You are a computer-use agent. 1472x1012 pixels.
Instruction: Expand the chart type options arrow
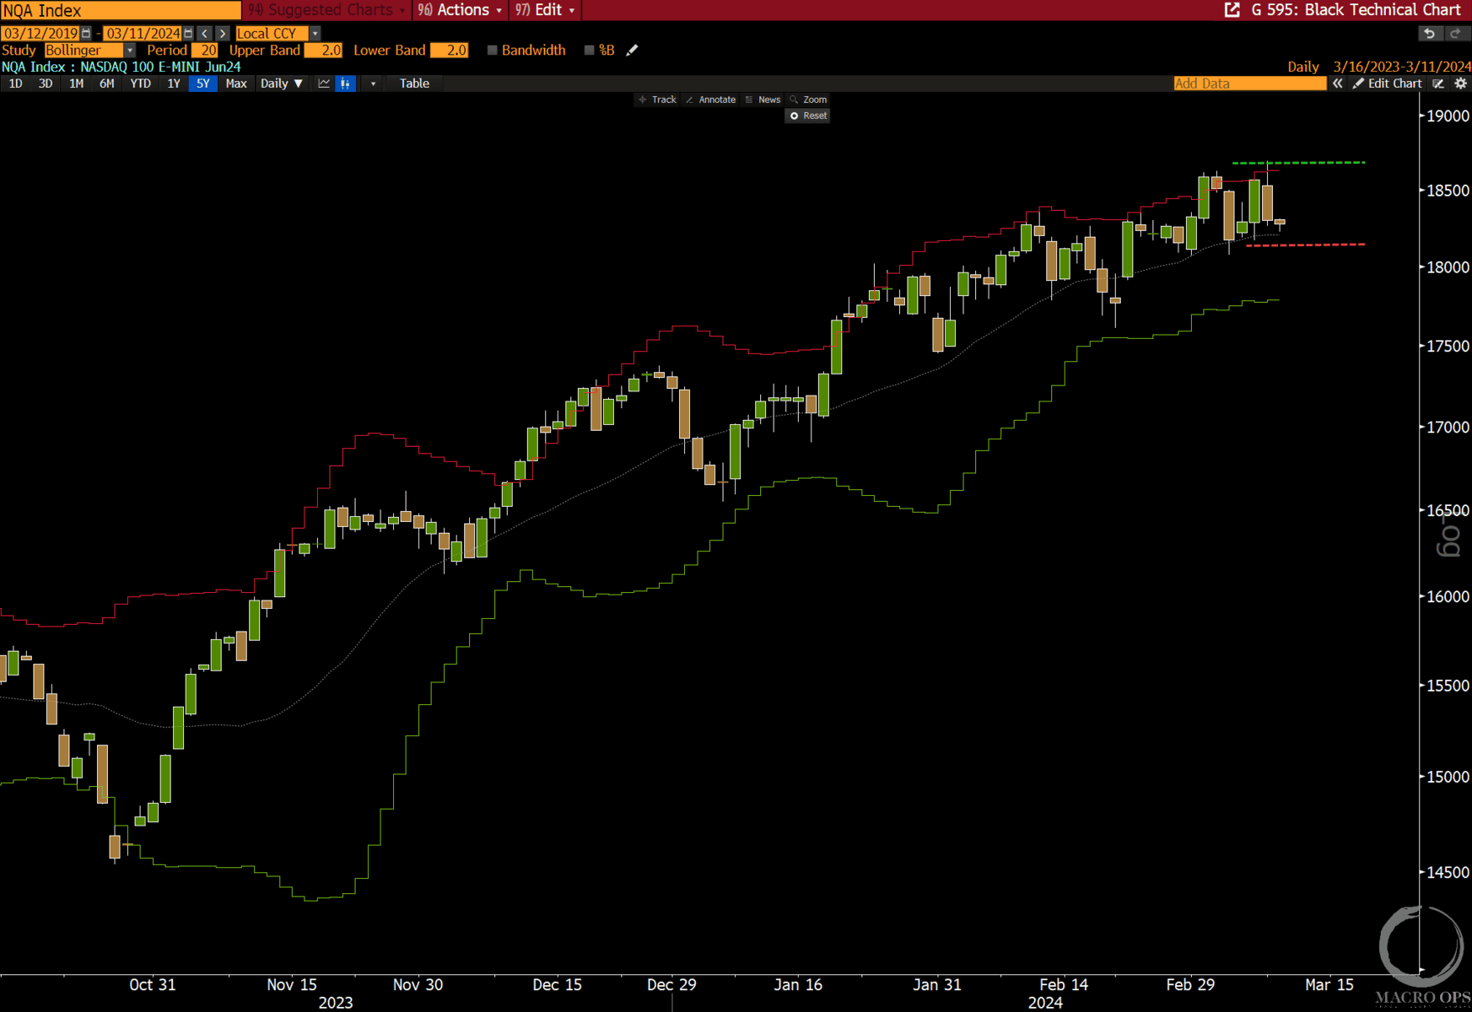[x=373, y=83]
